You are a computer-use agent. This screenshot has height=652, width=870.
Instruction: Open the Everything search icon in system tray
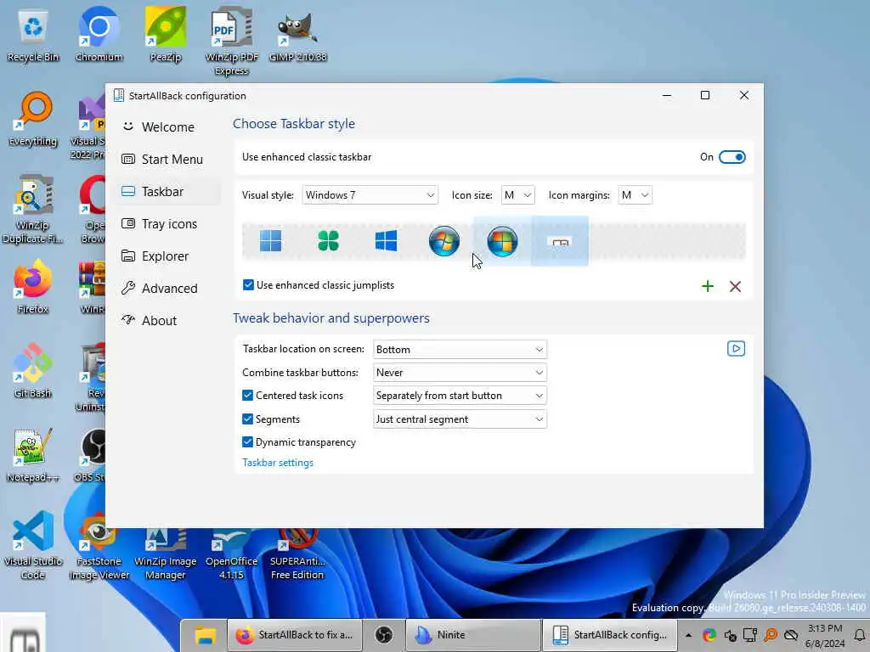(x=770, y=635)
